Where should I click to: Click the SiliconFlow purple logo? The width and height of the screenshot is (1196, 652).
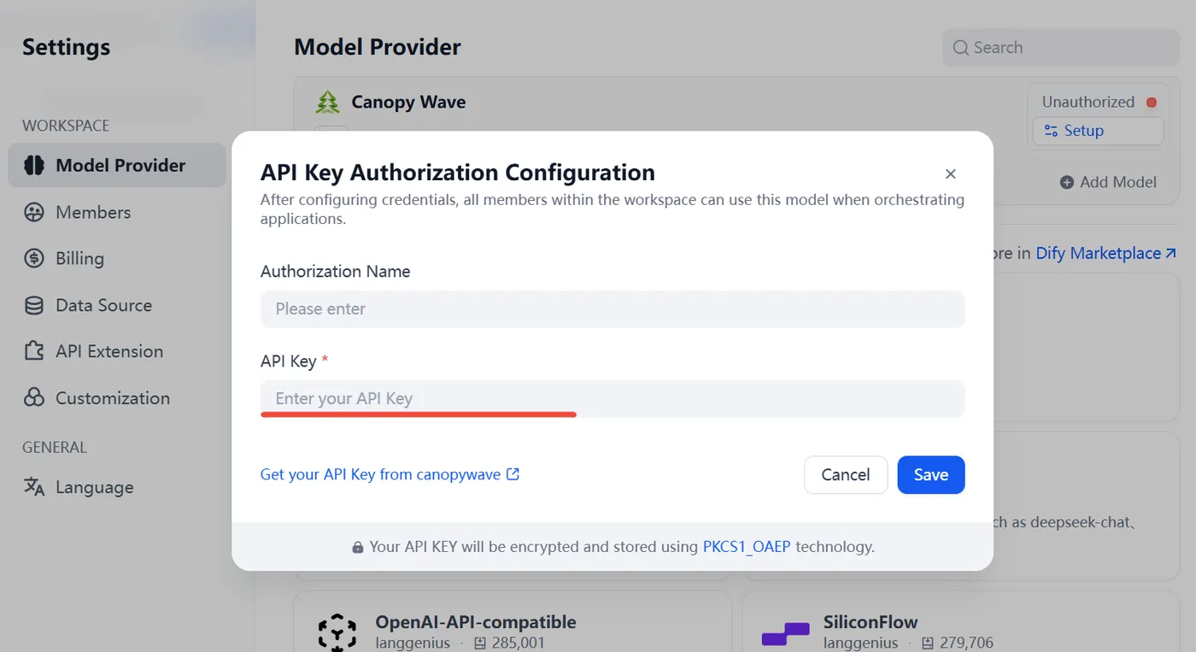point(785,633)
